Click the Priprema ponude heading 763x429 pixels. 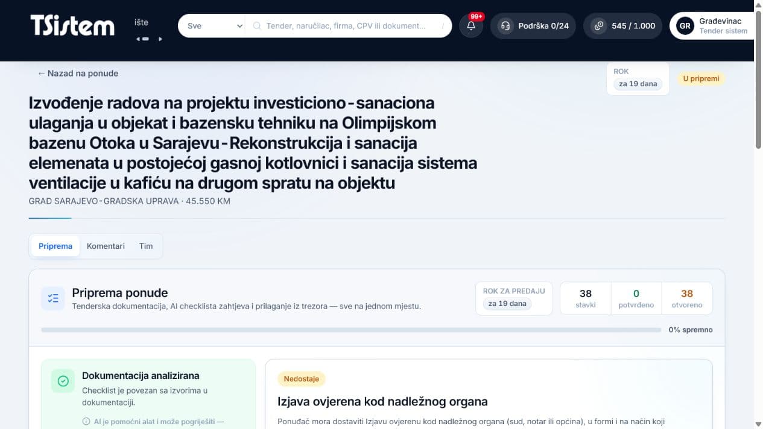(120, 293)
